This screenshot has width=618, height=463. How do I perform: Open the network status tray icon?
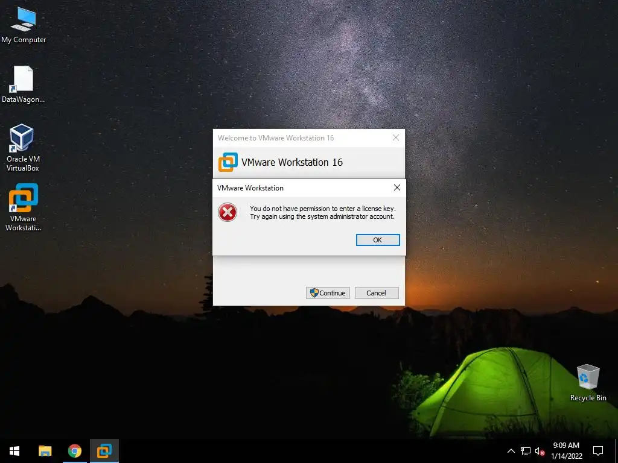pyautogui.click(x=526, y=451)
